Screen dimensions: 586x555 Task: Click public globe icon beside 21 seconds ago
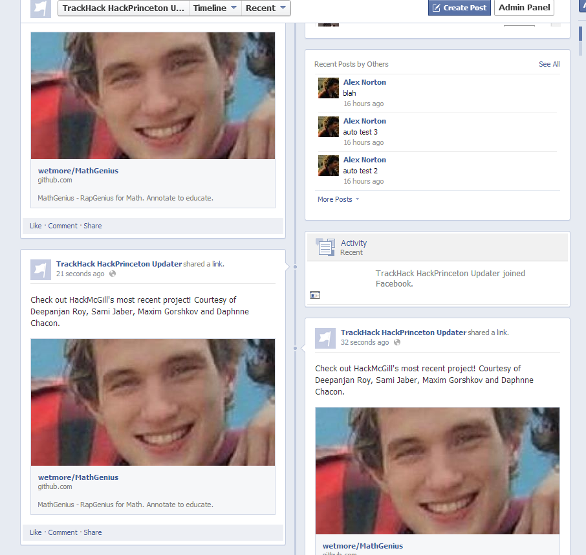tap(113, 274)
